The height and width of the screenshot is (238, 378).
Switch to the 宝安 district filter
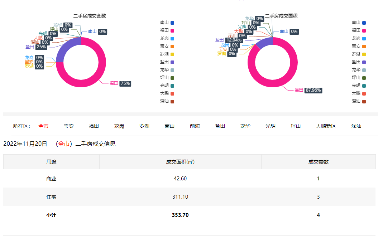coord(69,126)
